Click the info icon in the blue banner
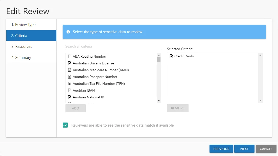278x156 pixels. 68,32
